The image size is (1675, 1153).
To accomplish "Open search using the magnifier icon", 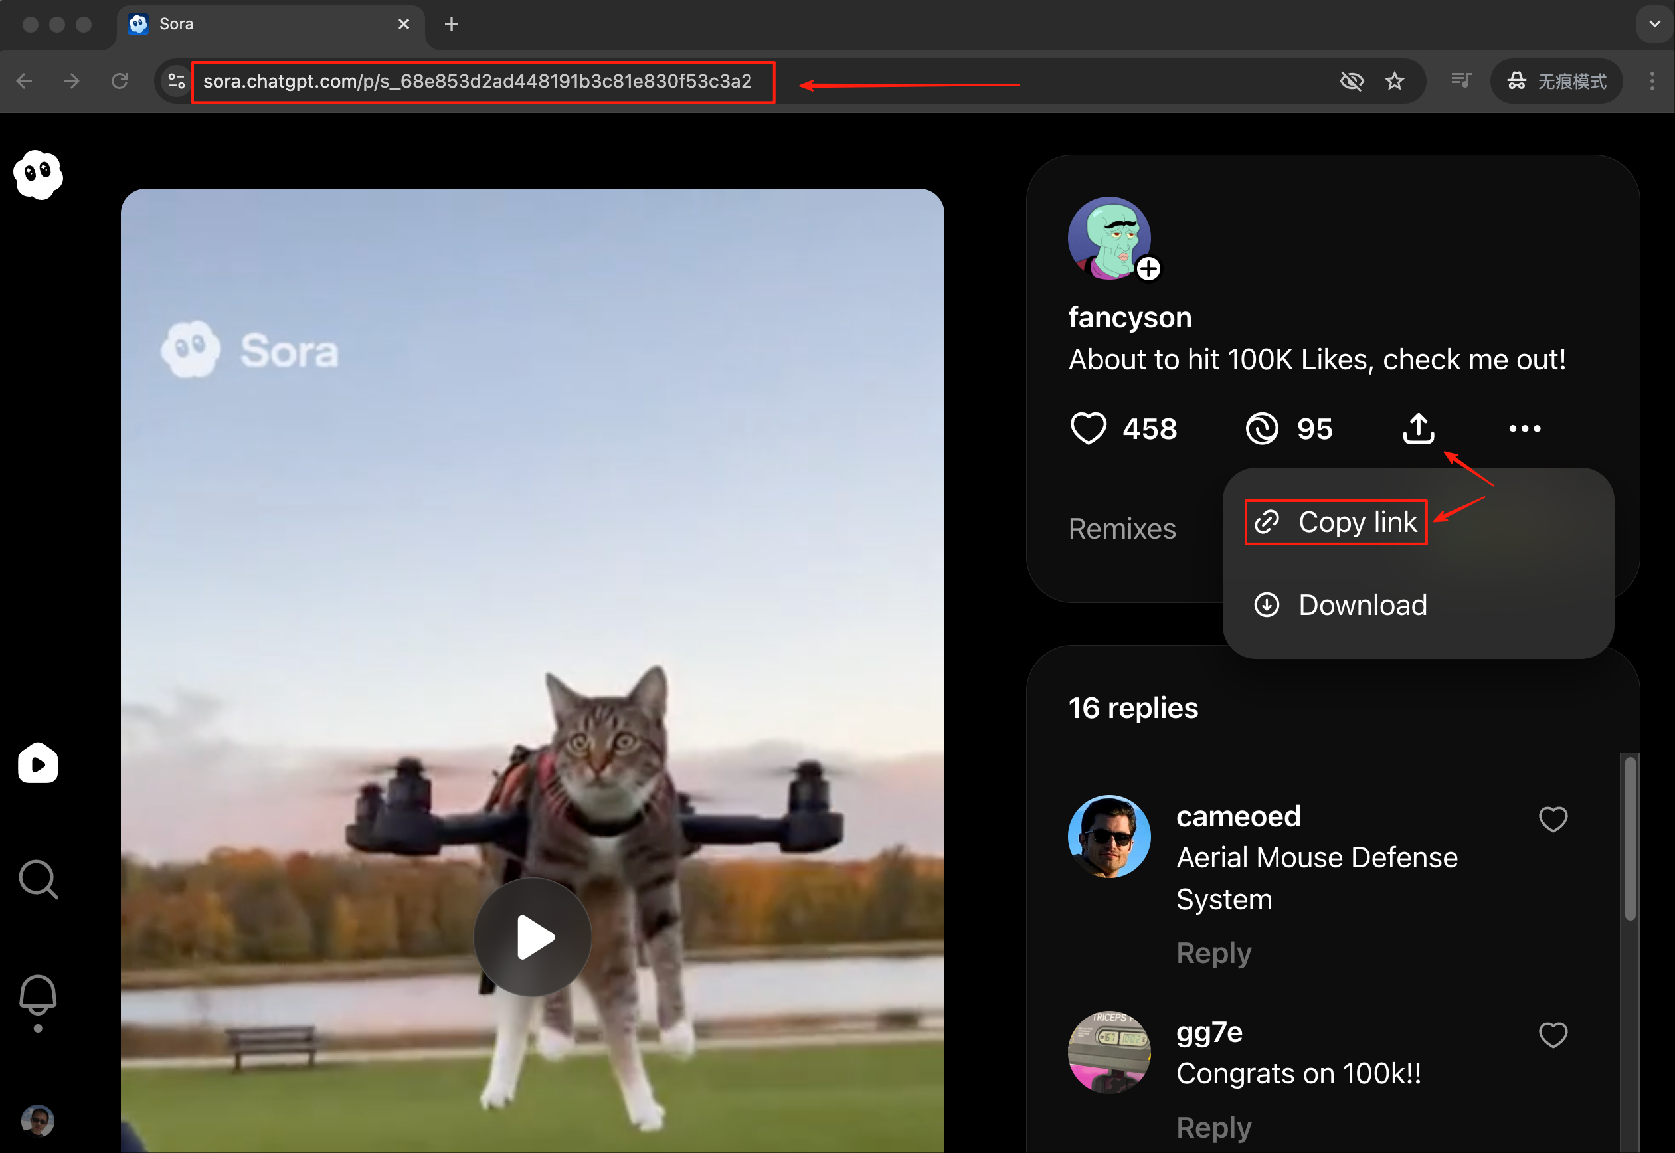I will [x=39, y=879].
